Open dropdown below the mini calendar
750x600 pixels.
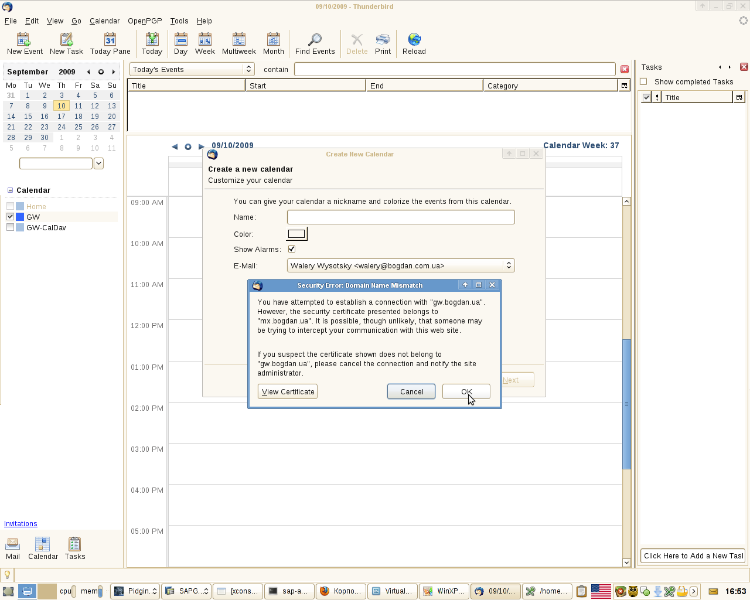(x=98, y=163)
